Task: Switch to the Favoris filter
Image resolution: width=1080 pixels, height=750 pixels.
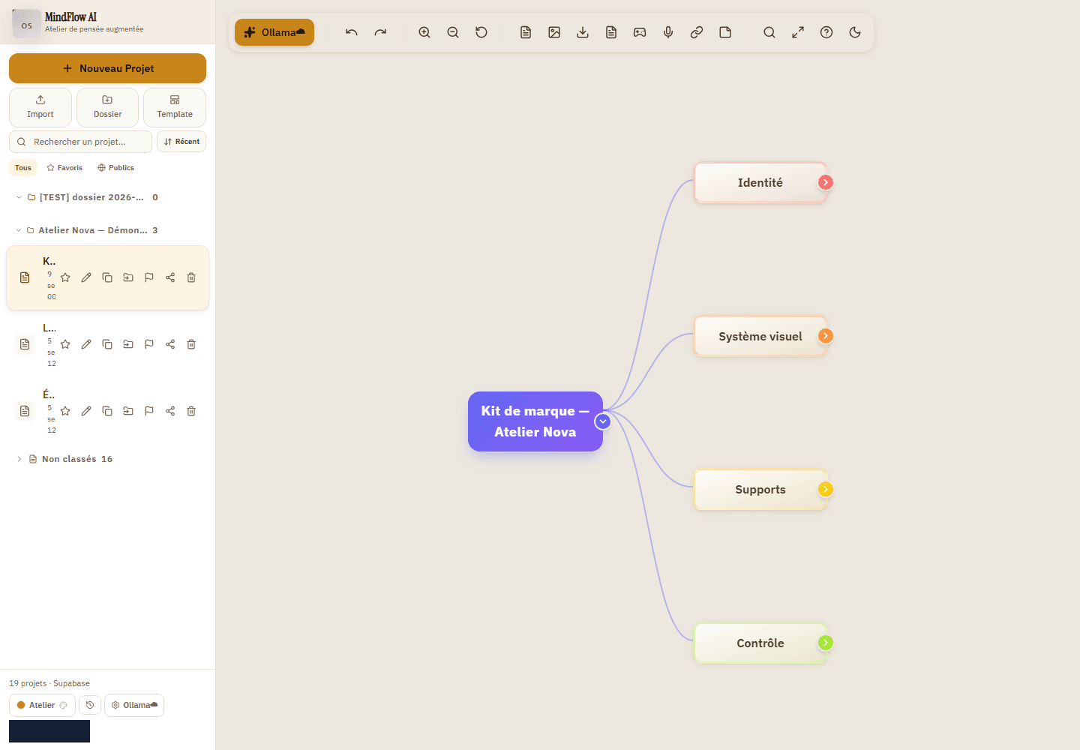Action: (x=64, y=168)
